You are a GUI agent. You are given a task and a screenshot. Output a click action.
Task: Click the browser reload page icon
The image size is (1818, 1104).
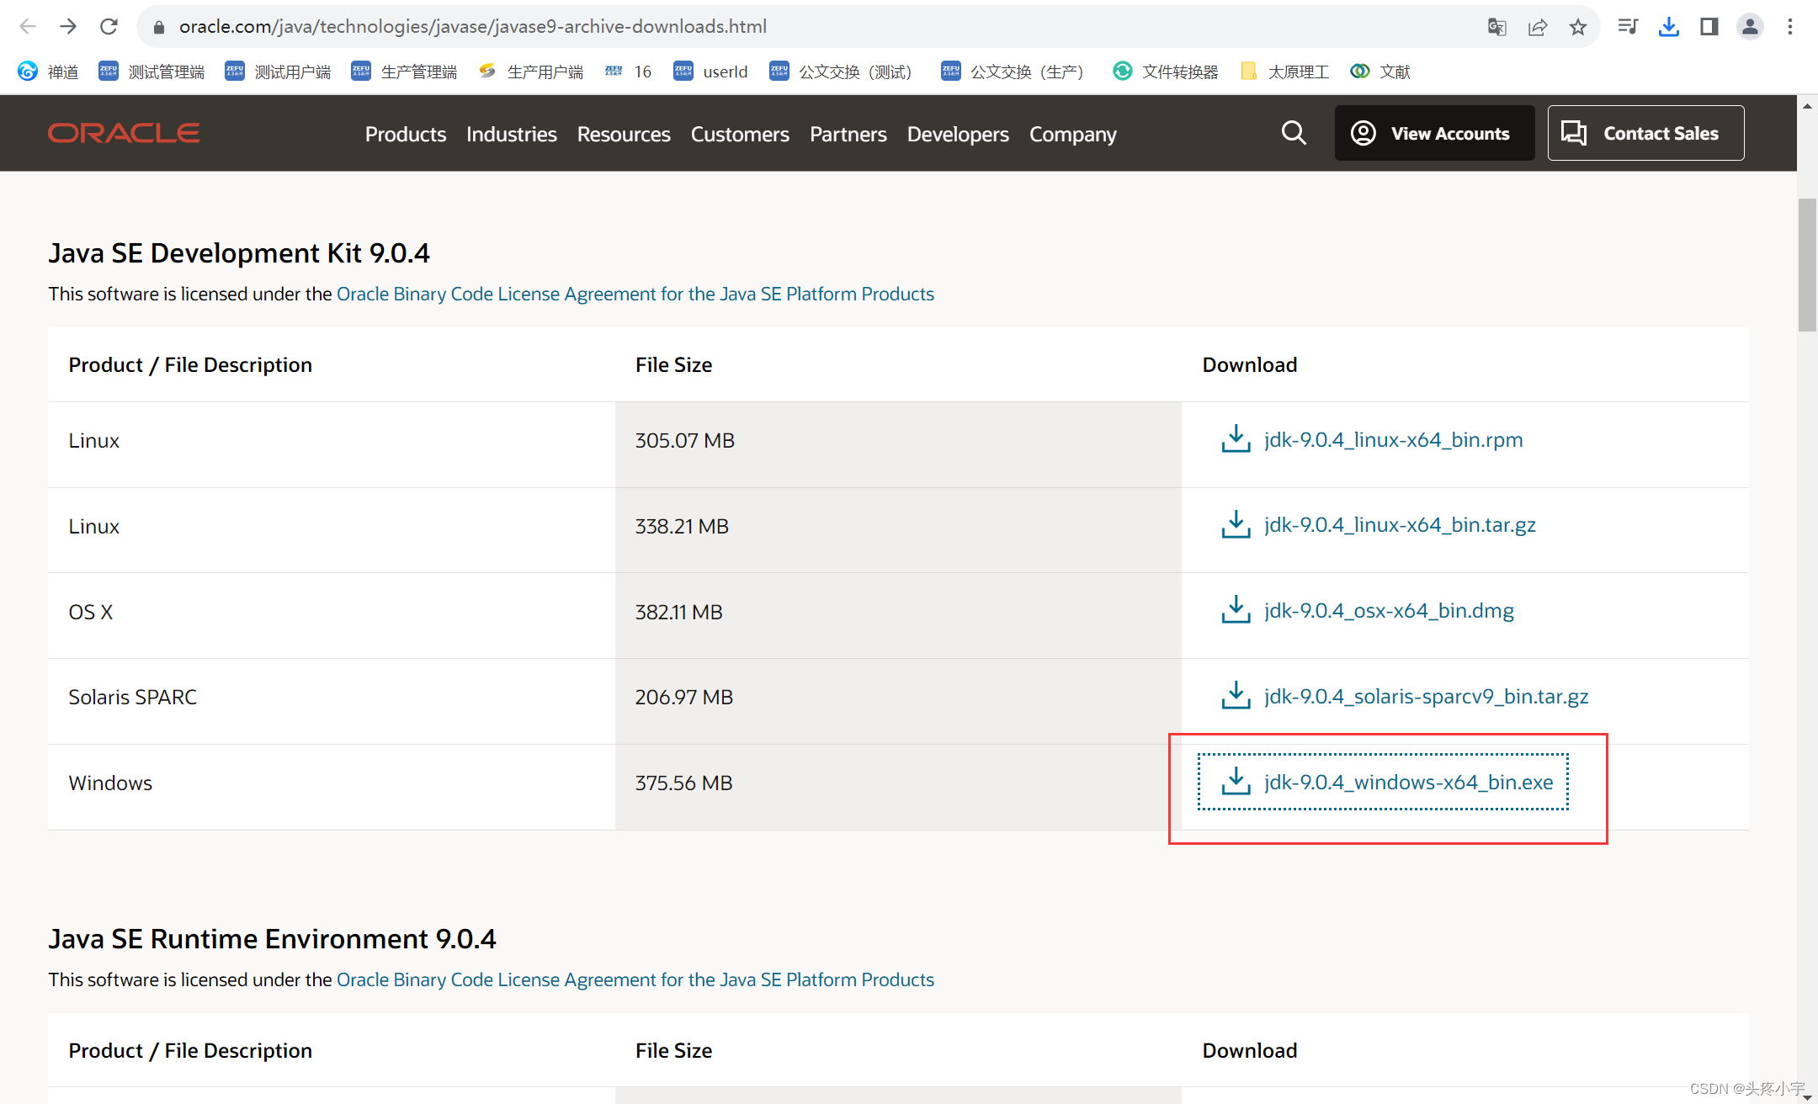point(109,26)
